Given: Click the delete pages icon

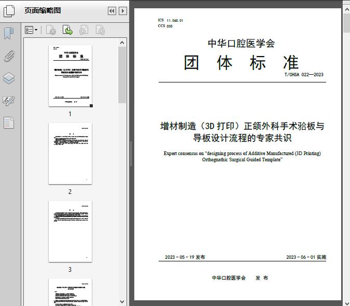Looking at the screenshot, I should coord(51,30).
